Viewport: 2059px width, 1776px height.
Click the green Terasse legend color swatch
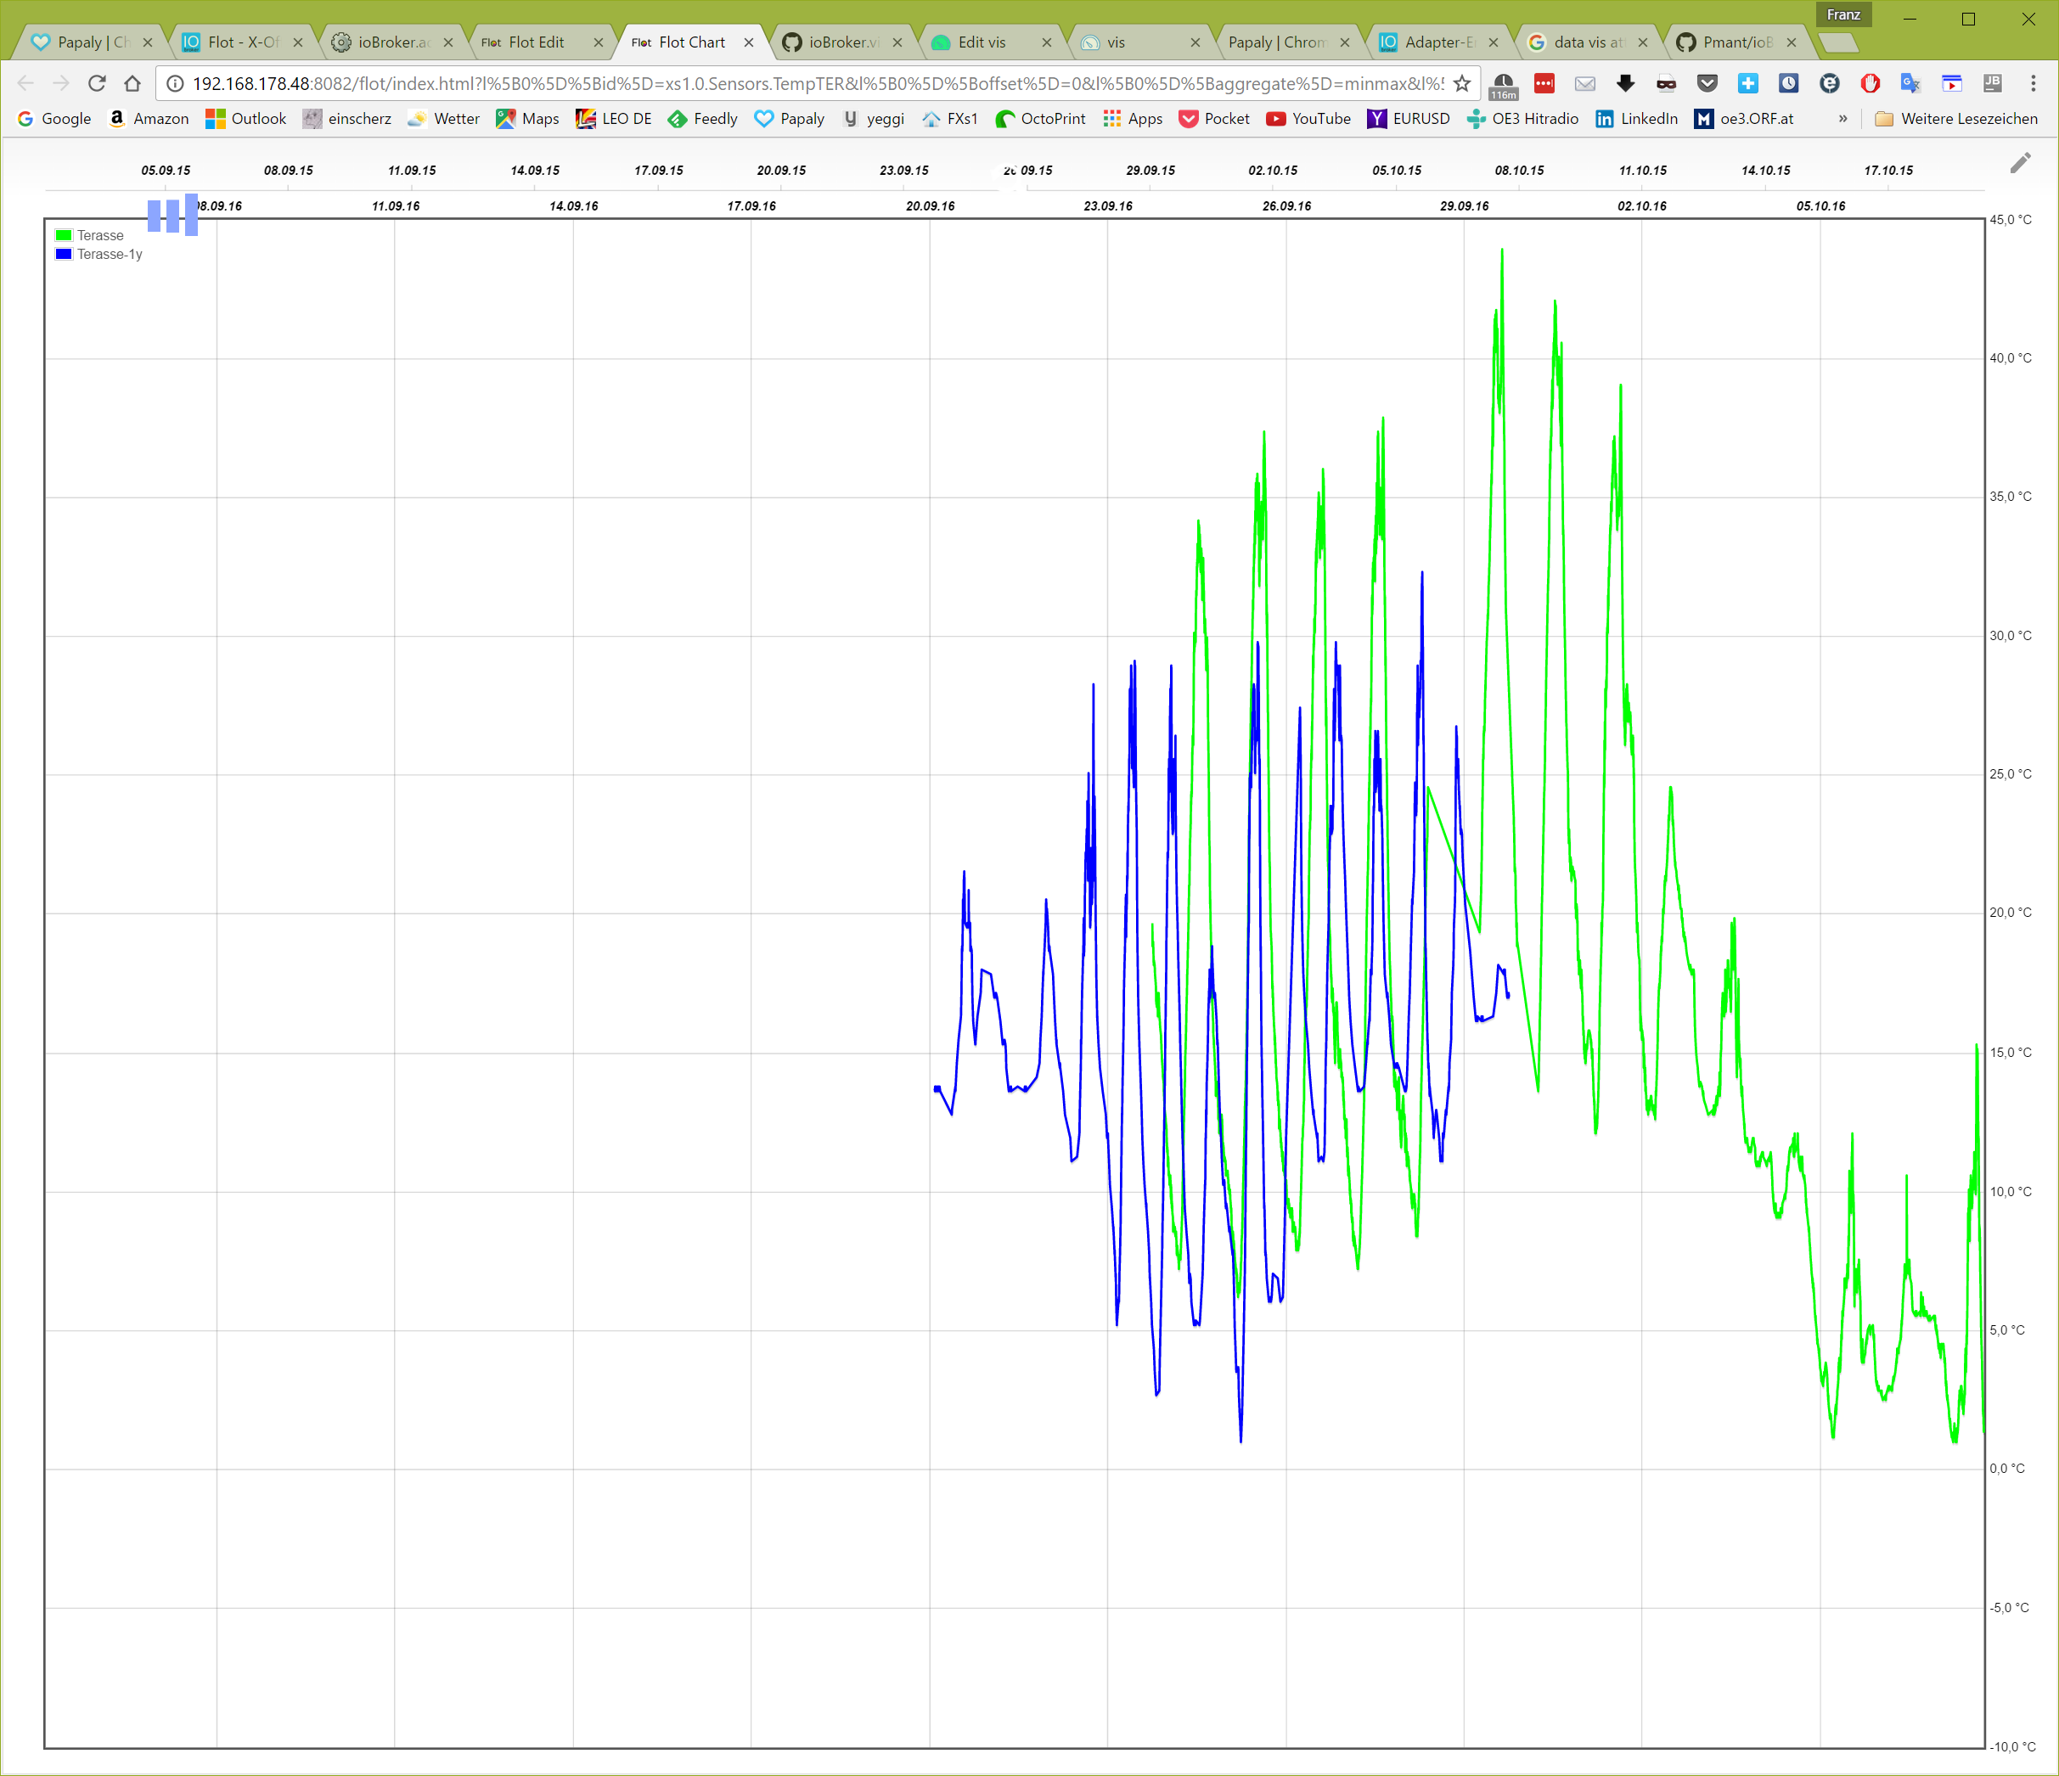(x=64, y=235)
